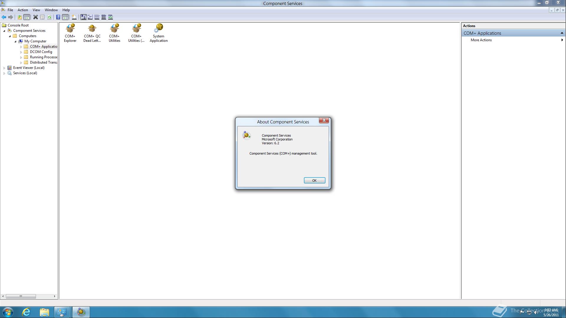The image size is (566, 318).
Task: Click the Control Panel taskbar button
Action: pos(62,312)
